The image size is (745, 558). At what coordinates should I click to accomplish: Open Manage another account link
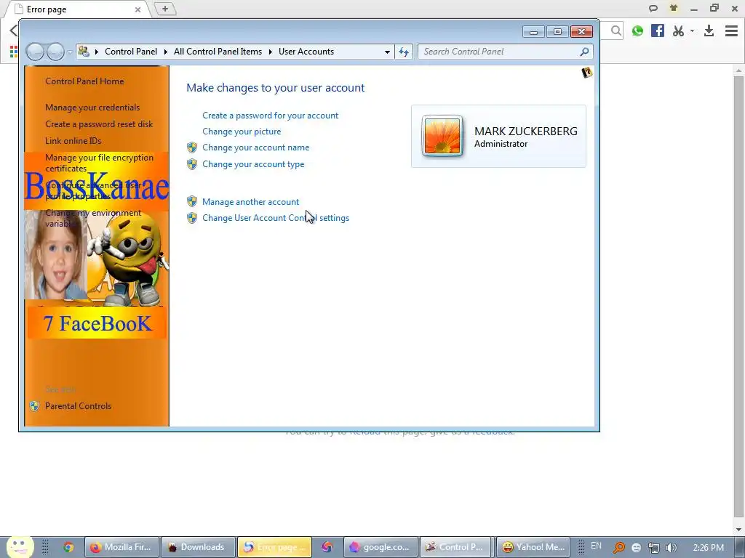(251, 202)
